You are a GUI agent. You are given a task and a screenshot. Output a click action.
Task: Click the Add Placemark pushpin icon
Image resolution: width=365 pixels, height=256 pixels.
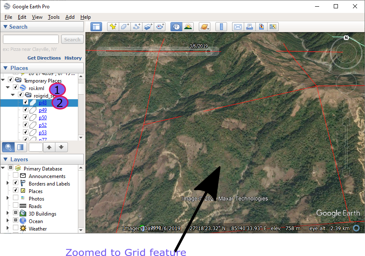pyautogui.click(x=112, y=27)
